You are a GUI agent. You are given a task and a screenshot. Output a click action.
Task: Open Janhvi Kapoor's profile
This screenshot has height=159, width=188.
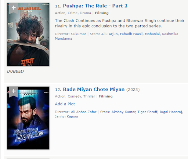point(66,116)
